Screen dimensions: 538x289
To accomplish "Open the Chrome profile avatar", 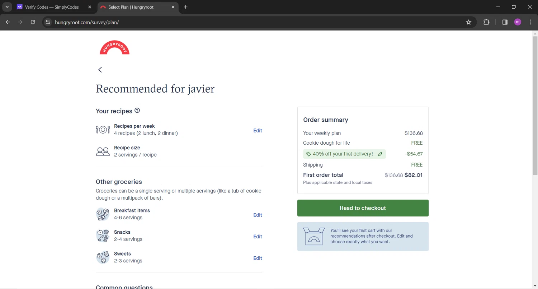I will [x=518, y=22].
